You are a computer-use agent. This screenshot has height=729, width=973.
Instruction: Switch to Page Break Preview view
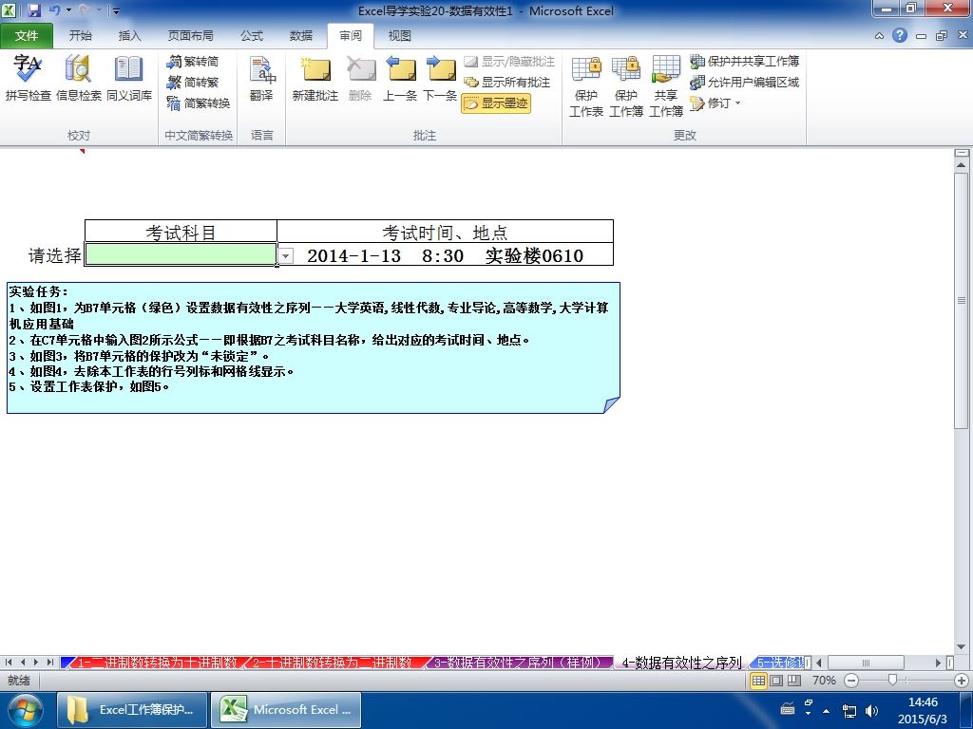click(x=794, y=680)
